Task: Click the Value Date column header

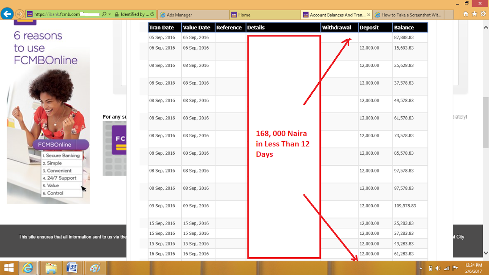Action: [x=198, y=28]
